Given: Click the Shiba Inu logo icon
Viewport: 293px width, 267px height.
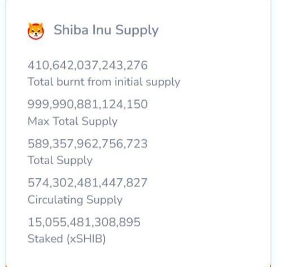Looking at the screenshot, I should [36, 31].
